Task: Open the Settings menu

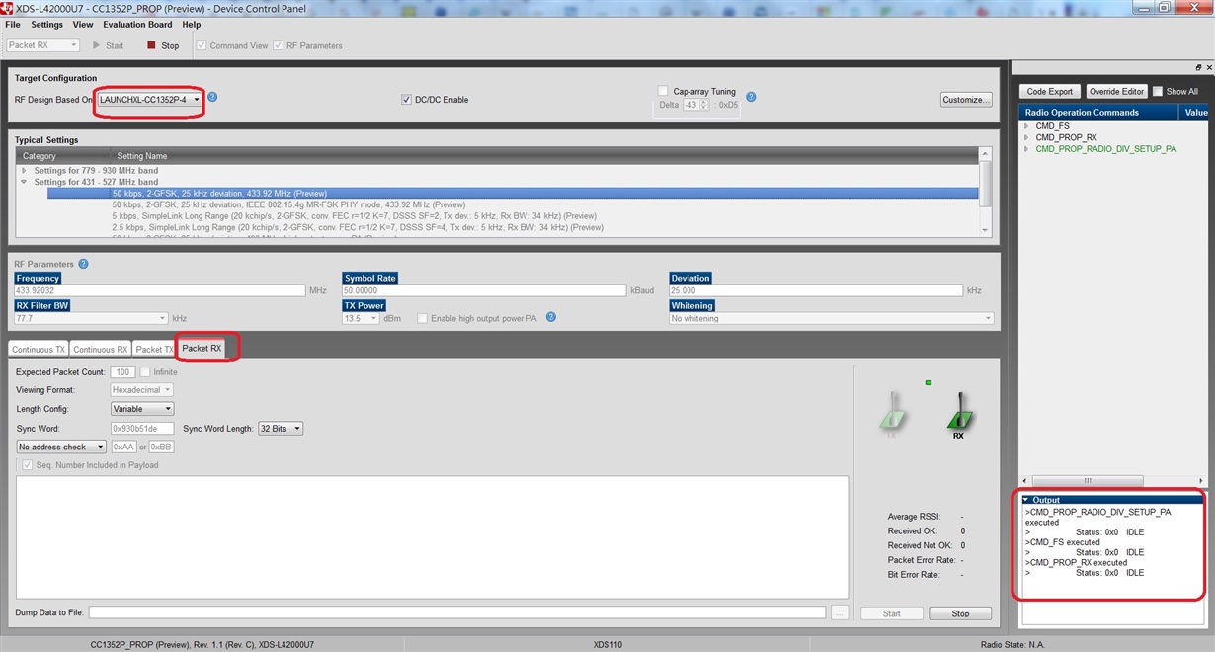Action: point(46,25)
